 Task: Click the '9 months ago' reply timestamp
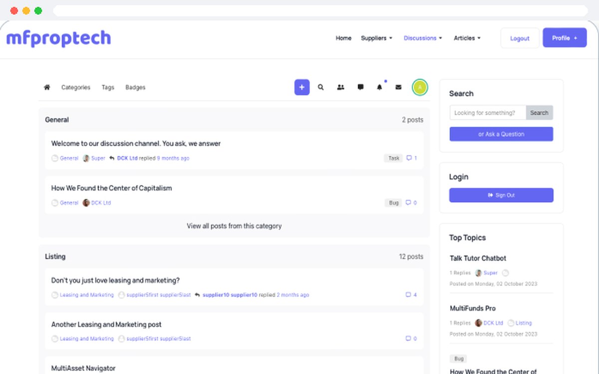tap(173, 158)
